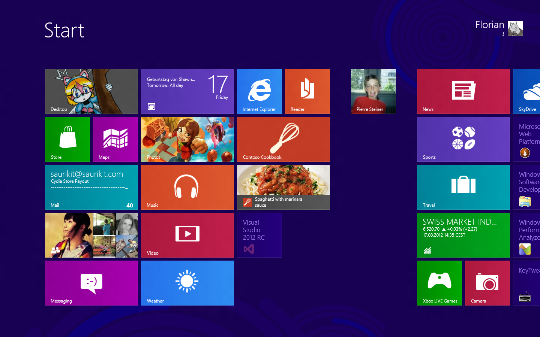The image size is (540, 337).
Task: Open the Desktop tile
Action: pos(91,91)
